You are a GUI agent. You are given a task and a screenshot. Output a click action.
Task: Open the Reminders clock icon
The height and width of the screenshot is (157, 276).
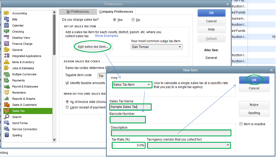[x=7, y=93]
